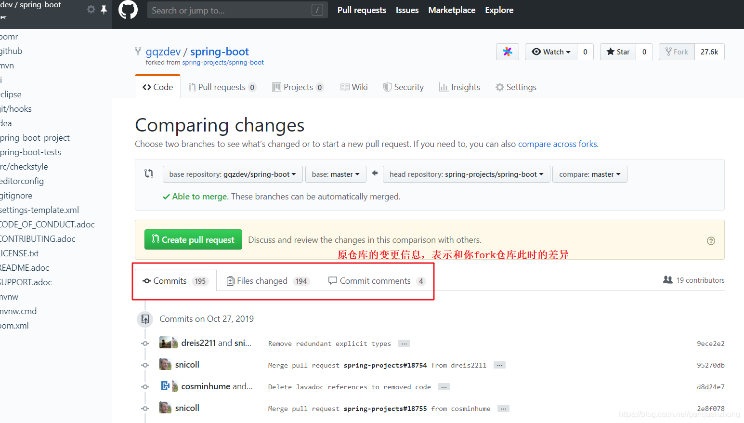Open dreis2211 author name link
This screenshot has width=744, height=423.
pyautogui.click(x=198, y=343)
